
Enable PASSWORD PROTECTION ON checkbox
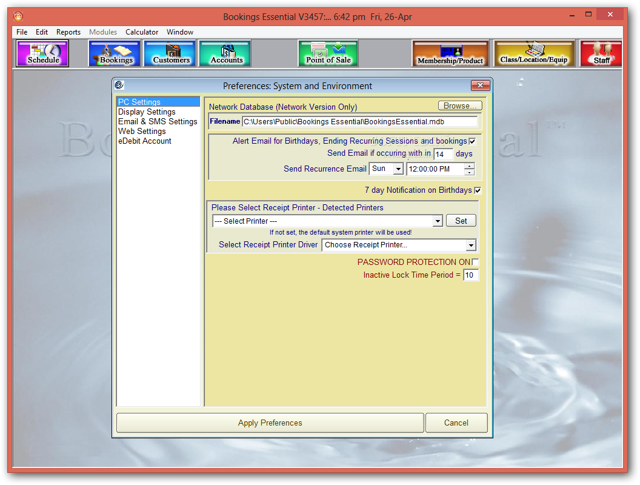[x=475, y=262]
